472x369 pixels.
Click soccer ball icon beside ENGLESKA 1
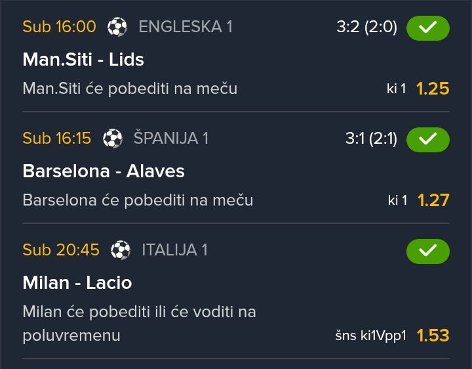[x=117, y=27]
